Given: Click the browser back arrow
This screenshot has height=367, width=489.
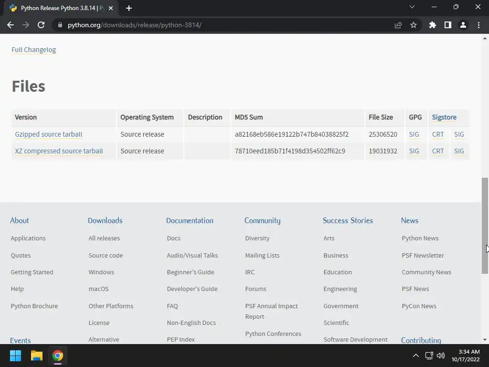Looking at the screenshot, I should click(11, 25).
